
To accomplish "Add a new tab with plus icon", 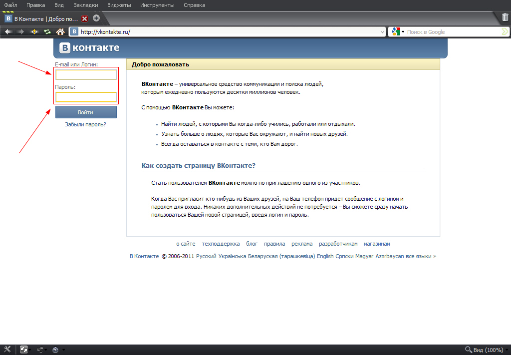I will 96,18.
